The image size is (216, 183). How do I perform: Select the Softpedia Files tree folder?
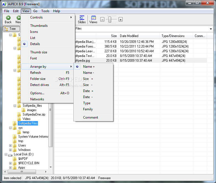click(x=28, y=123)
